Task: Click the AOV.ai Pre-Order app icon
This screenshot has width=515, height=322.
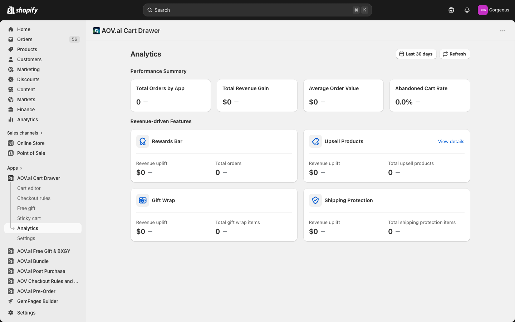Action: [11, 291]
